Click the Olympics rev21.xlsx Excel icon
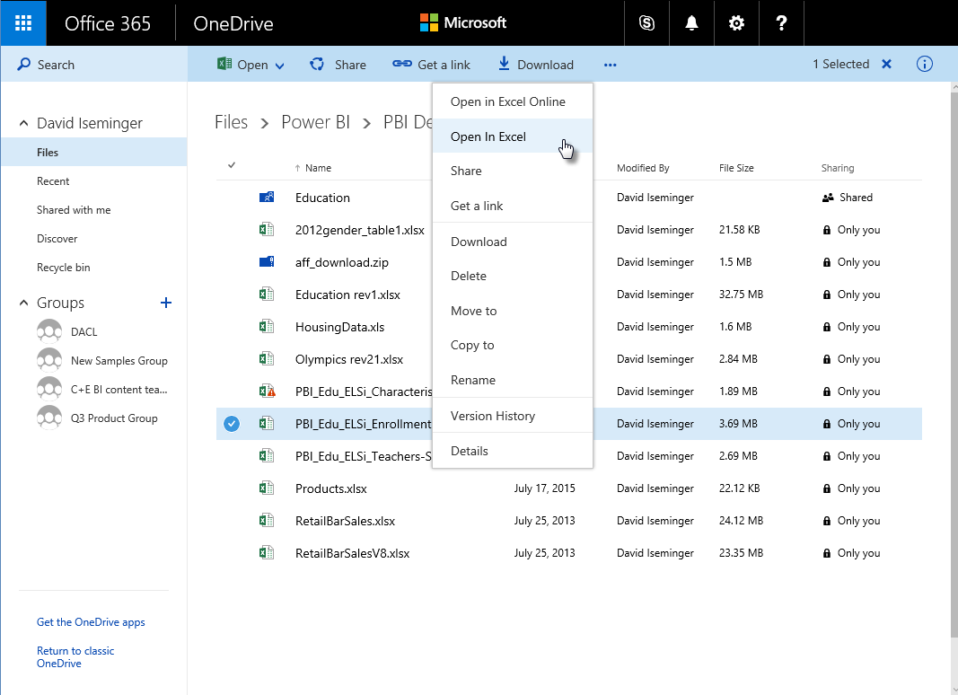The width and height of the screenshot is (958, 695). click(x=267, y=359)
